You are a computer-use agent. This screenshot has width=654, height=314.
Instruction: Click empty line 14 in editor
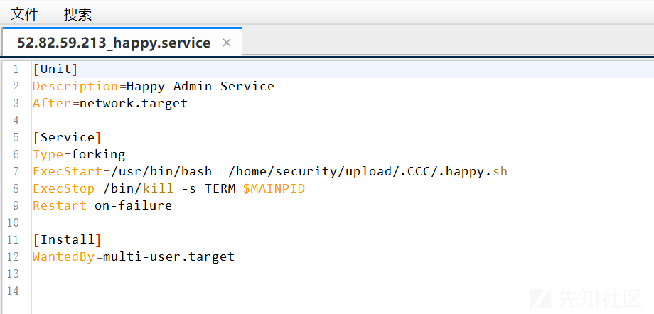click(x=342, y=291)
